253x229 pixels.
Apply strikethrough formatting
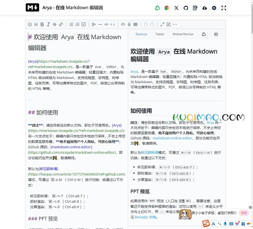[x=55, y=24]
